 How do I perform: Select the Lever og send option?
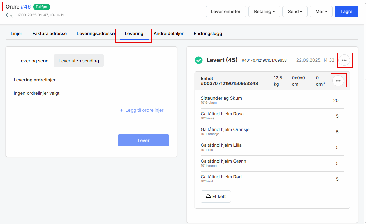coord(33,61)
